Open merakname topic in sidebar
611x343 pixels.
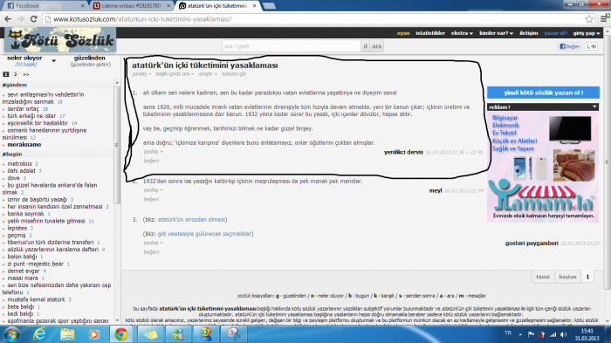coord(24,145)
